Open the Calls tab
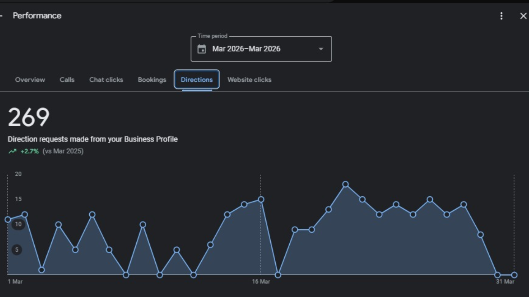 click(x=67, y=80)
